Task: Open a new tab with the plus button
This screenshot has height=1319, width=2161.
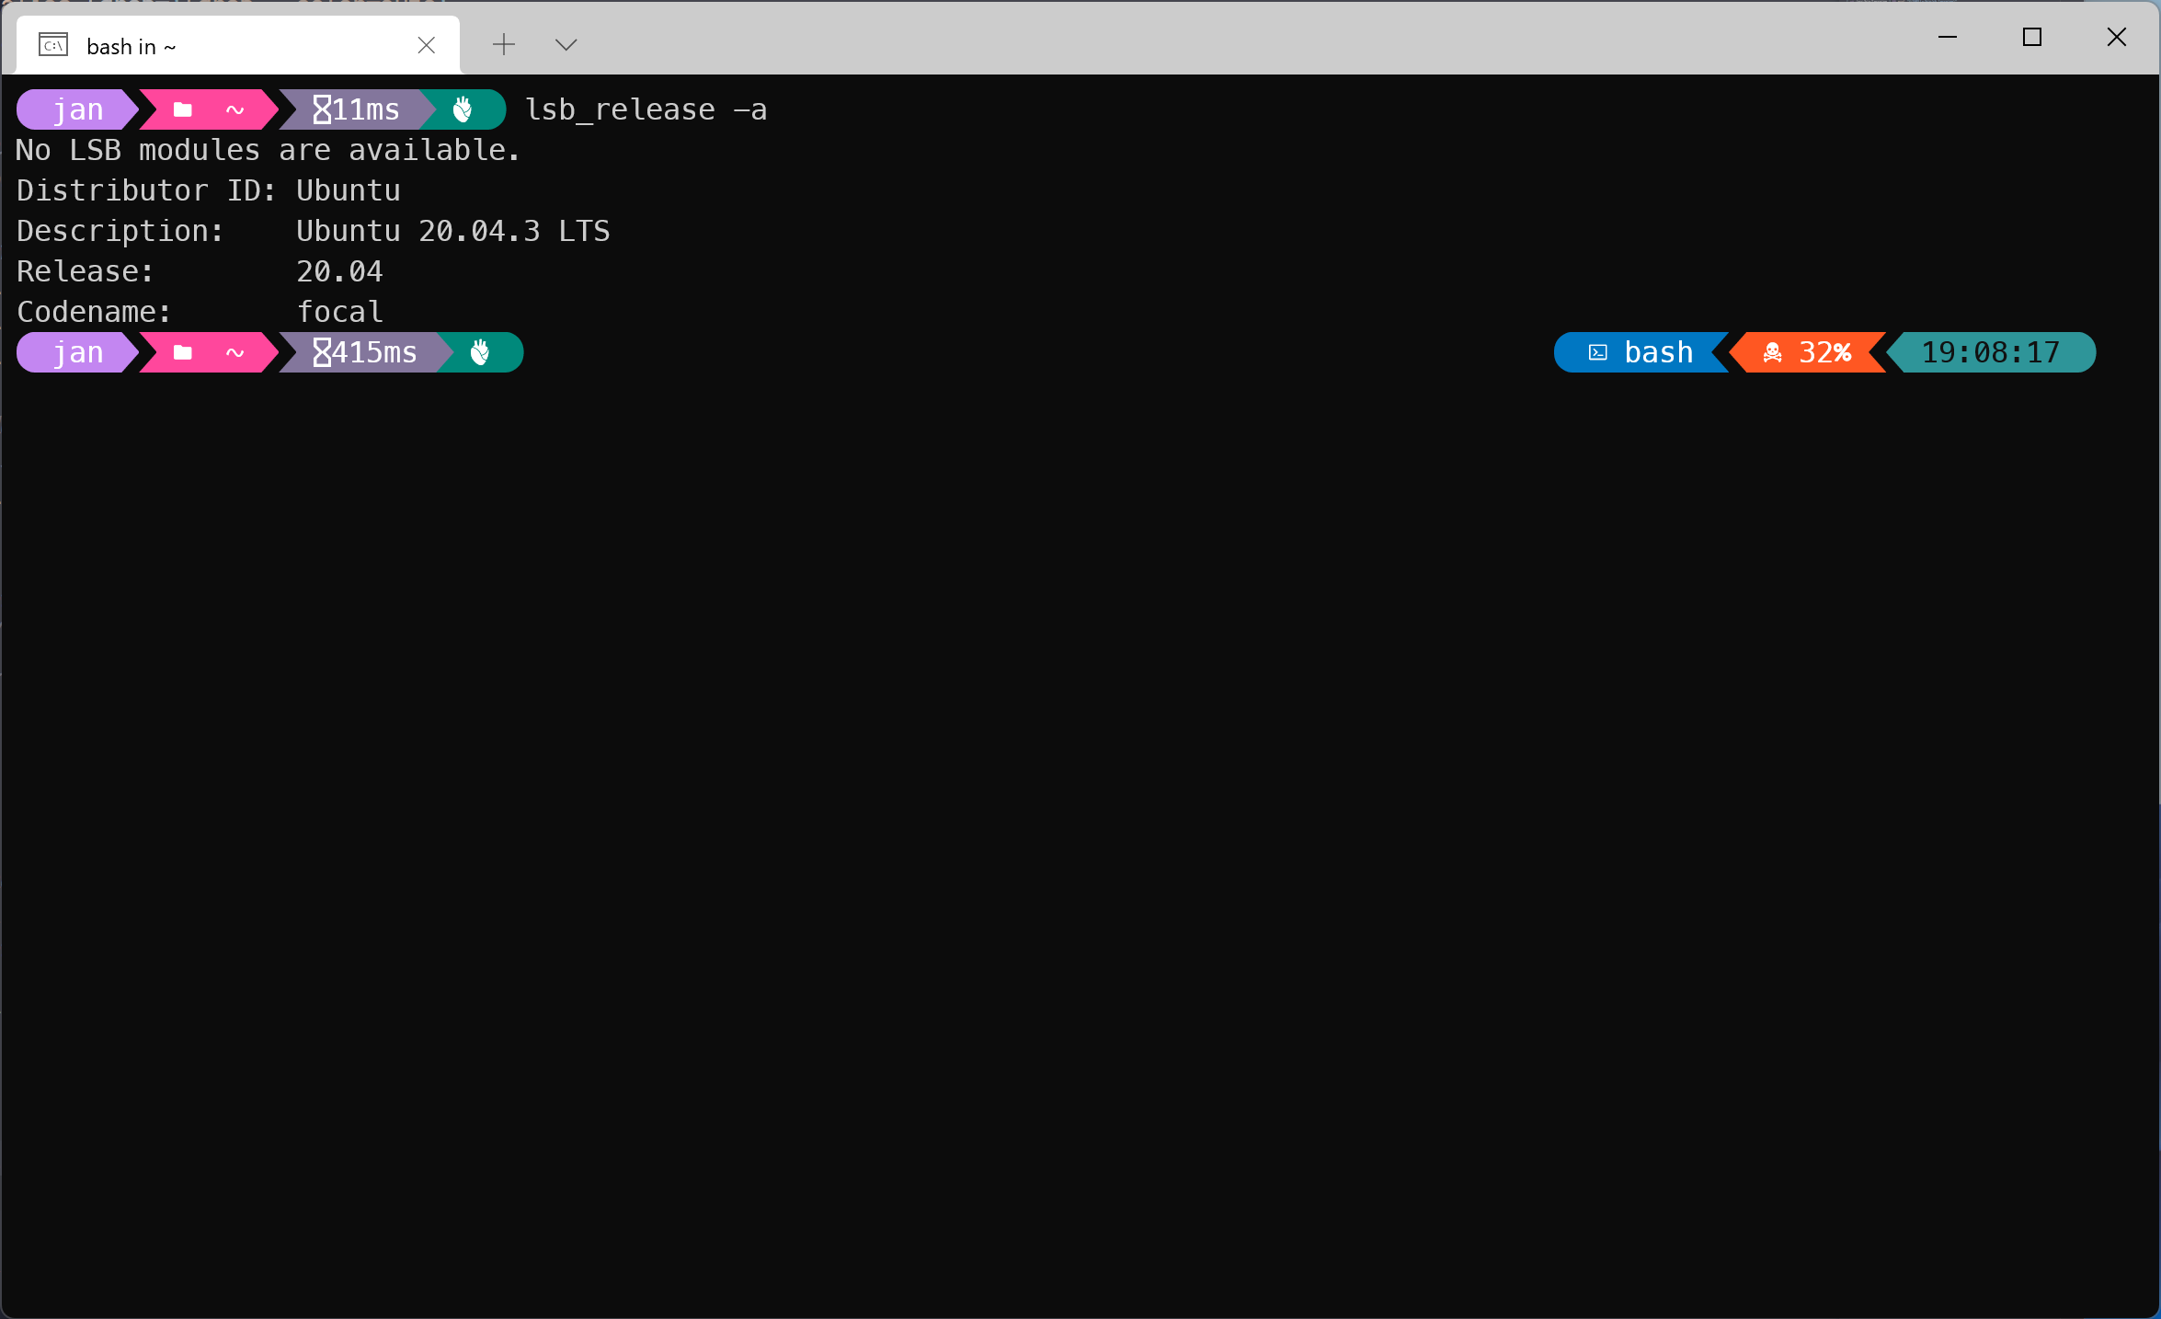Action: [x=503, y=44]
